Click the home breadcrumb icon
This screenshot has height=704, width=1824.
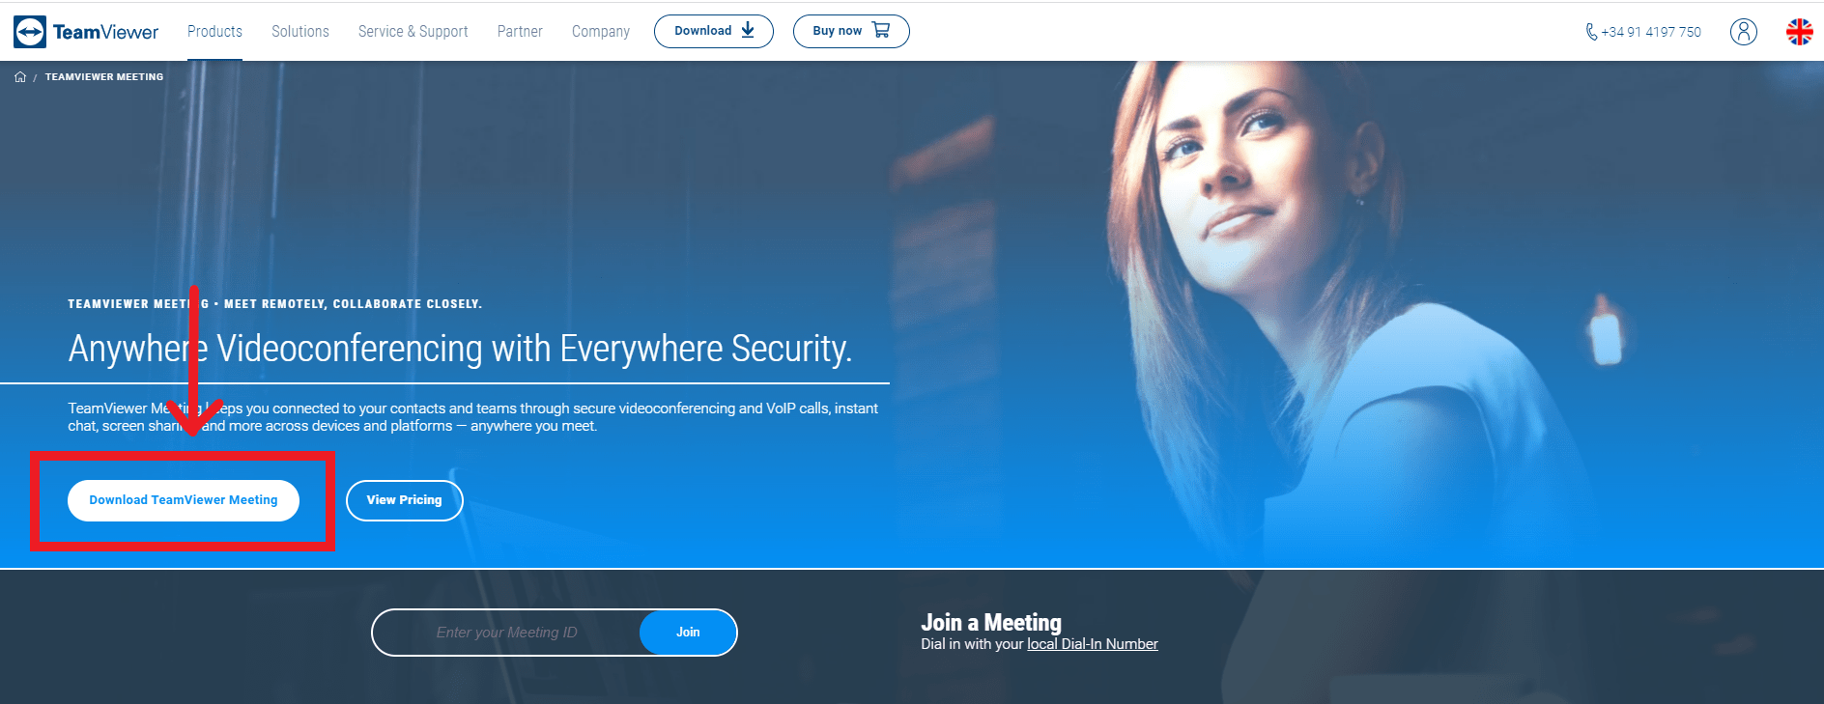tap(20, 77)
